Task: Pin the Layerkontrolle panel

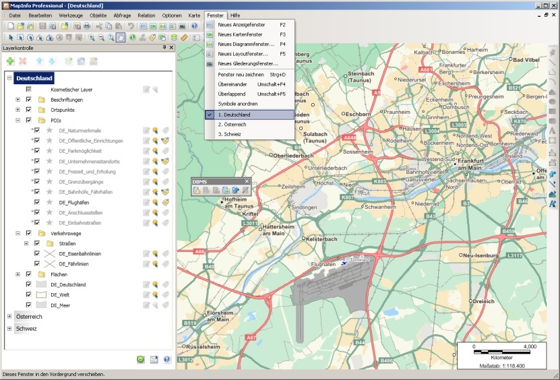Action: (164, 47)
